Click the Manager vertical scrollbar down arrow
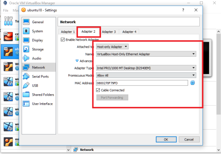Image resolution: width=221 pixels, height=154 pixels. (x=219, y=150)
